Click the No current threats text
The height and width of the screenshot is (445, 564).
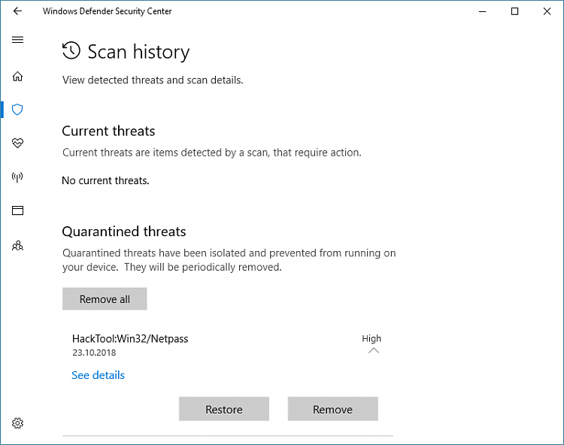click(x=105, y=180)
